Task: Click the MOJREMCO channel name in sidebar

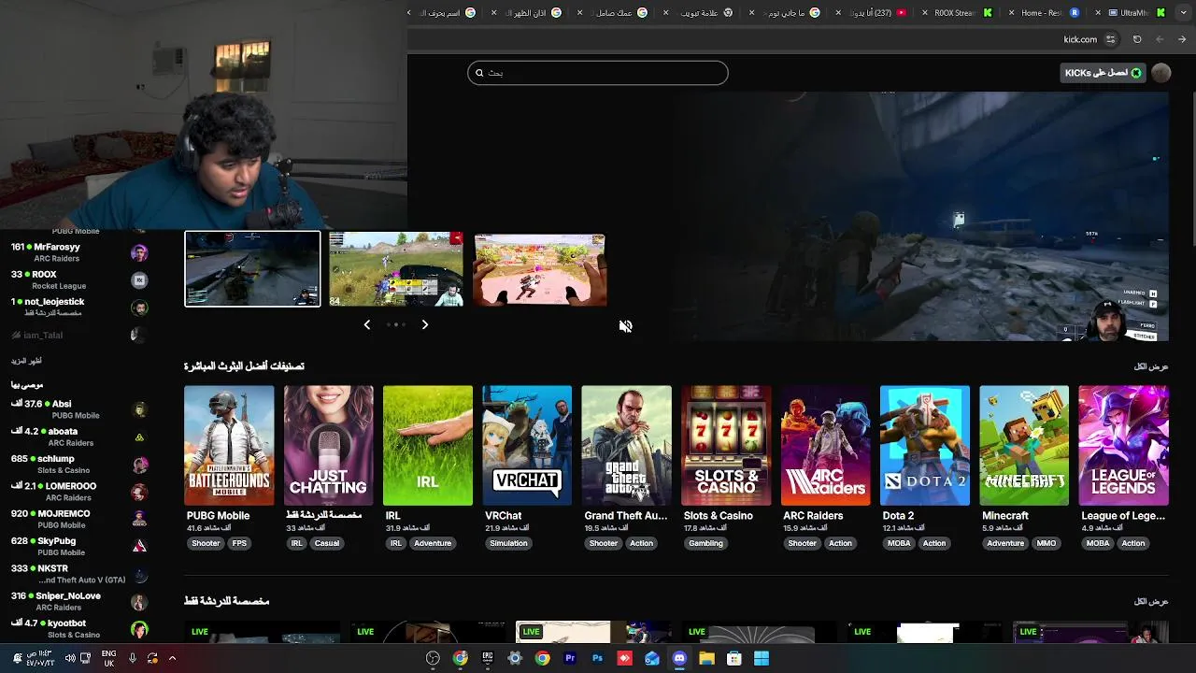Action: pyautogui.click(x=64, y=513)
